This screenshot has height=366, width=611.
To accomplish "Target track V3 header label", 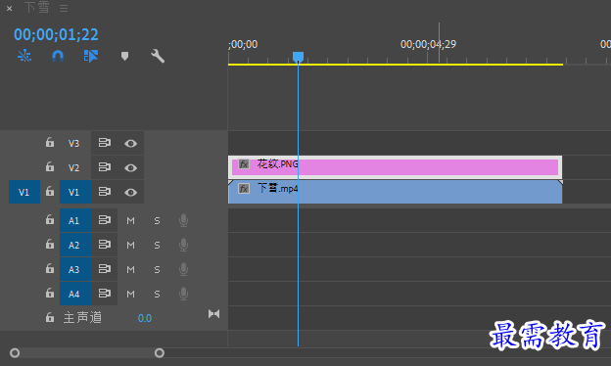I will coord(74,143).
